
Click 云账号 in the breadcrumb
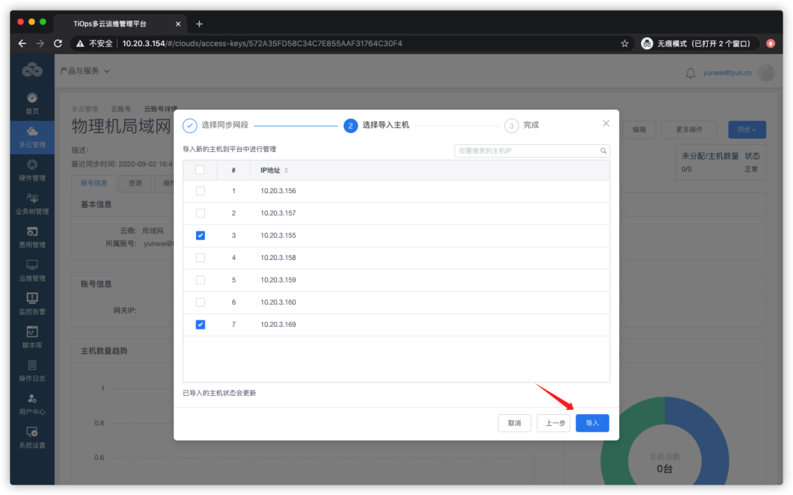click(120, 108)
